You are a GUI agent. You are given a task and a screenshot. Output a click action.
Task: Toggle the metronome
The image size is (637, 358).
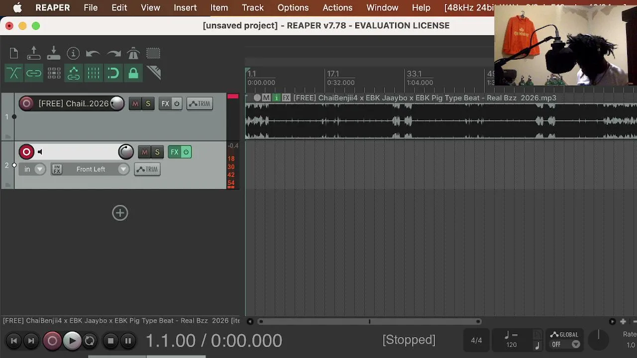pos(133,53)
